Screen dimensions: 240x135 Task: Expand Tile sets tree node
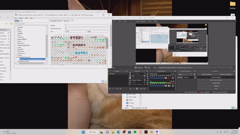click(16, 27)
